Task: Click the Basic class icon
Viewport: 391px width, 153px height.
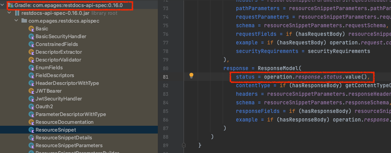Action: (31, 29)
